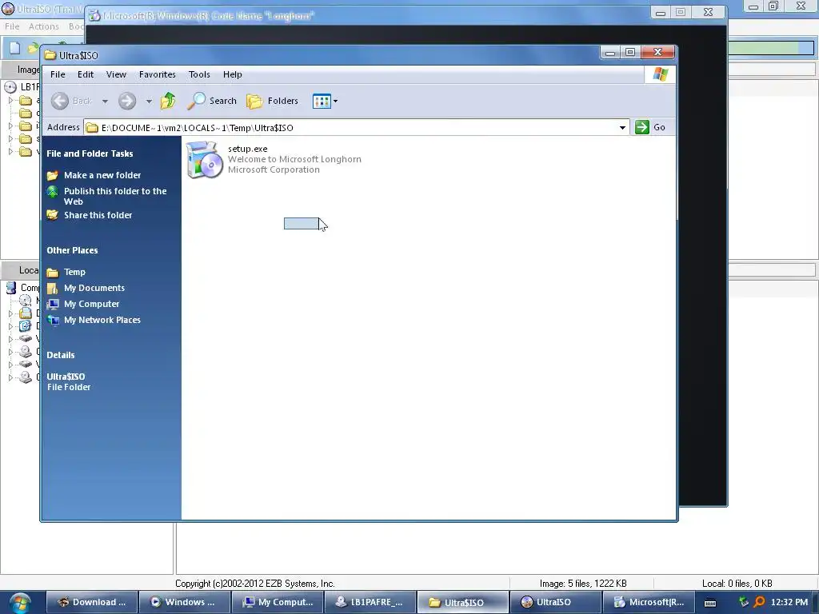Select the Computer icon in the UltraISO Local tree
Image resolution: width=819 pixels, height=614 pixels.
click(x=11, y=288)
